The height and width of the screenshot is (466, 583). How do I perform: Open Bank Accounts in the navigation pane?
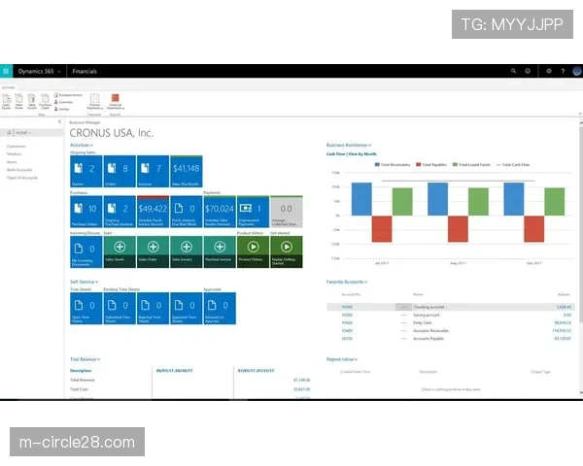point(19,170)
